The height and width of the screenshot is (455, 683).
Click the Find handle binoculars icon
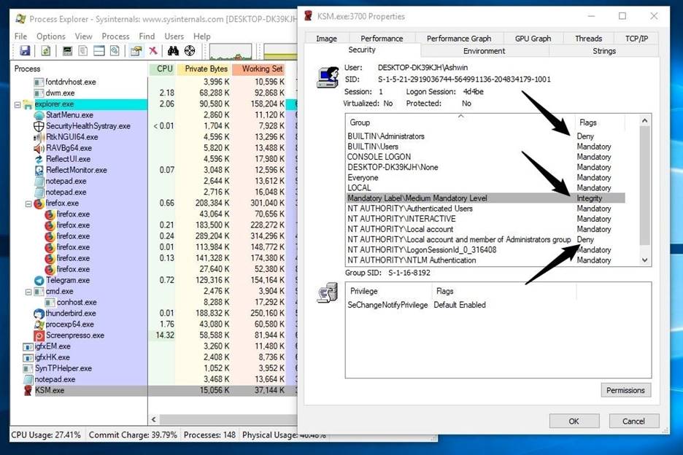(173, 51)
